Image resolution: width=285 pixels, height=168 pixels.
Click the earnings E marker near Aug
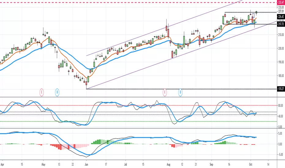pyautogui.click(x=165, y=92)
